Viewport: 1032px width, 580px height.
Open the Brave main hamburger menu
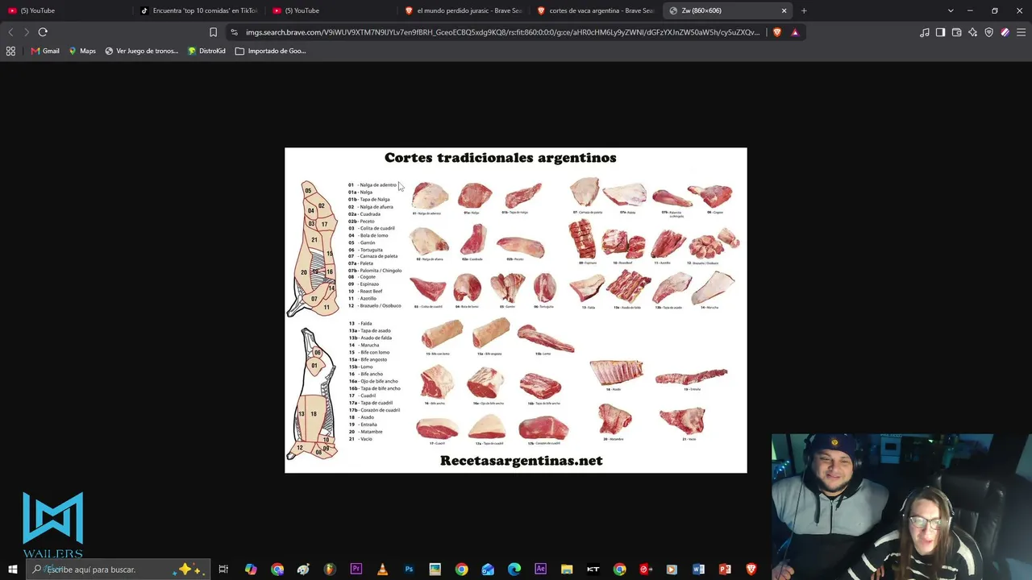pyautogui.click(x=1022, y=32)
